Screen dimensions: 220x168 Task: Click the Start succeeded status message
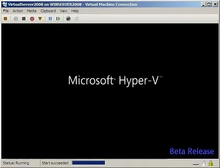55,163
